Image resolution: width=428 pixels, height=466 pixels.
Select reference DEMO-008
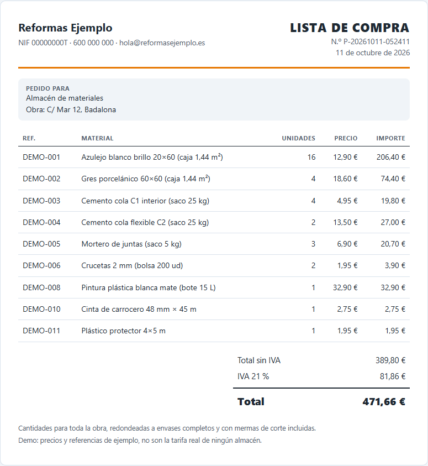tap(41, 287)
